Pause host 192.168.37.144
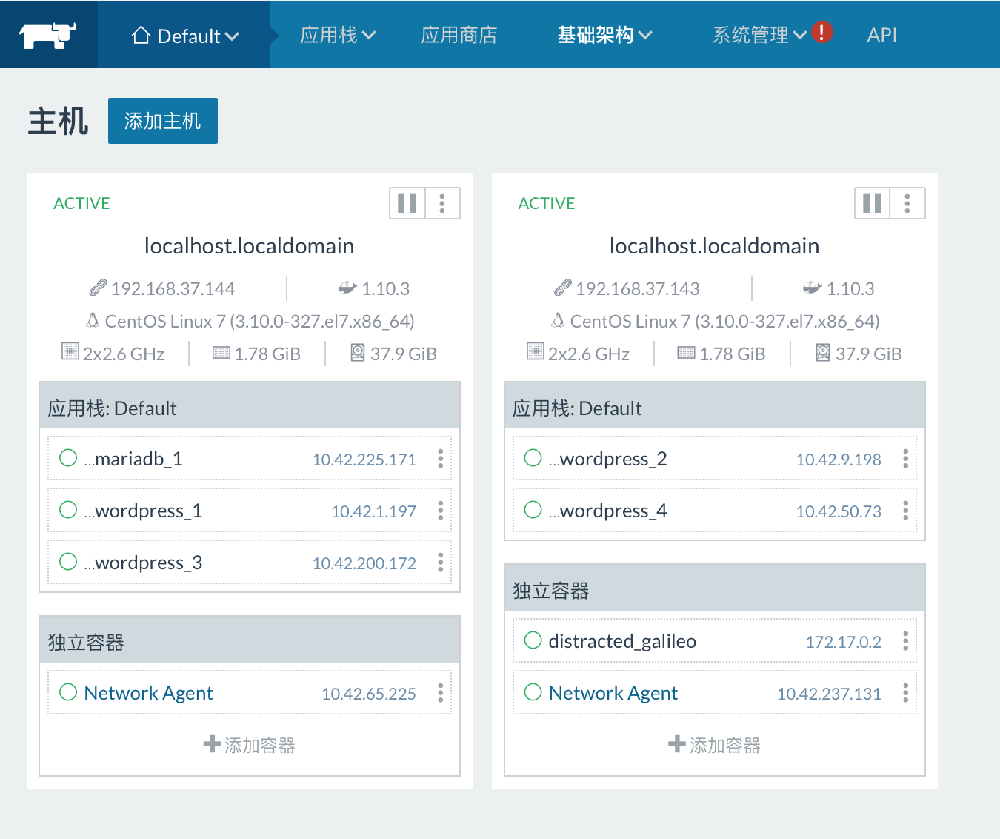 tap(407, 203)
